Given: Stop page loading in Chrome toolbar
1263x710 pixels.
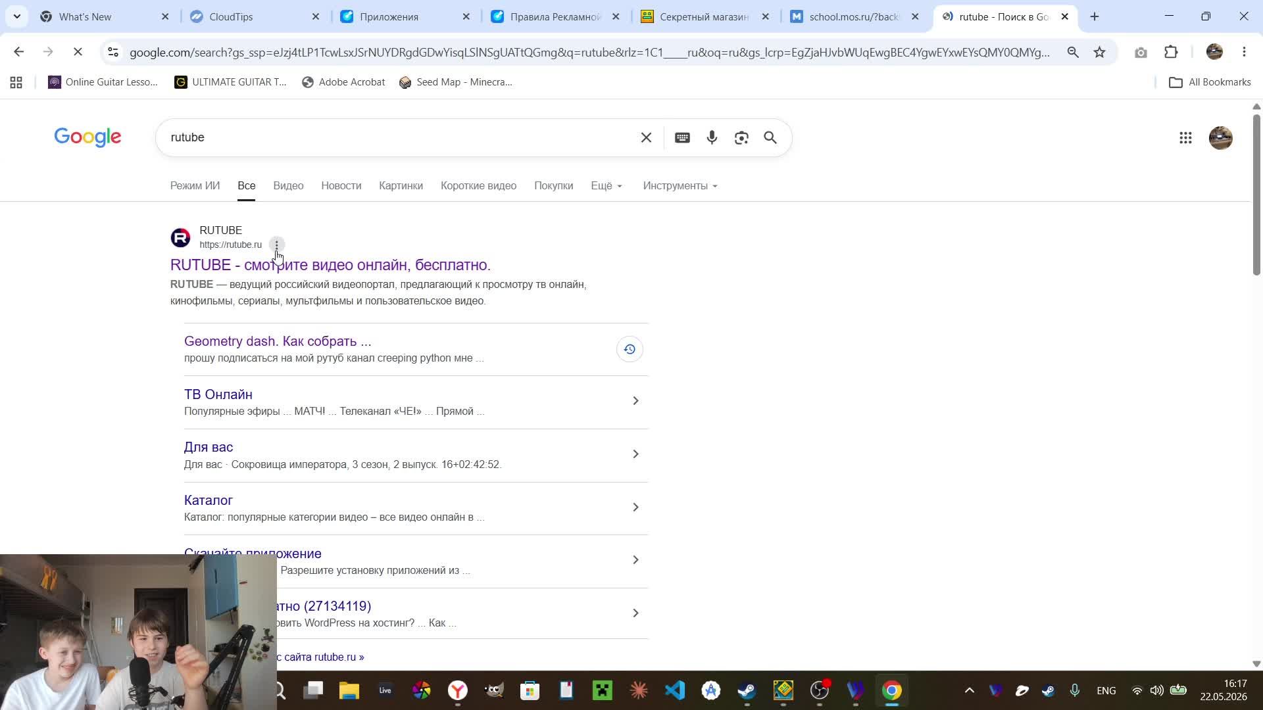Looking at the screenshot, I should click(x=78, y=52).
